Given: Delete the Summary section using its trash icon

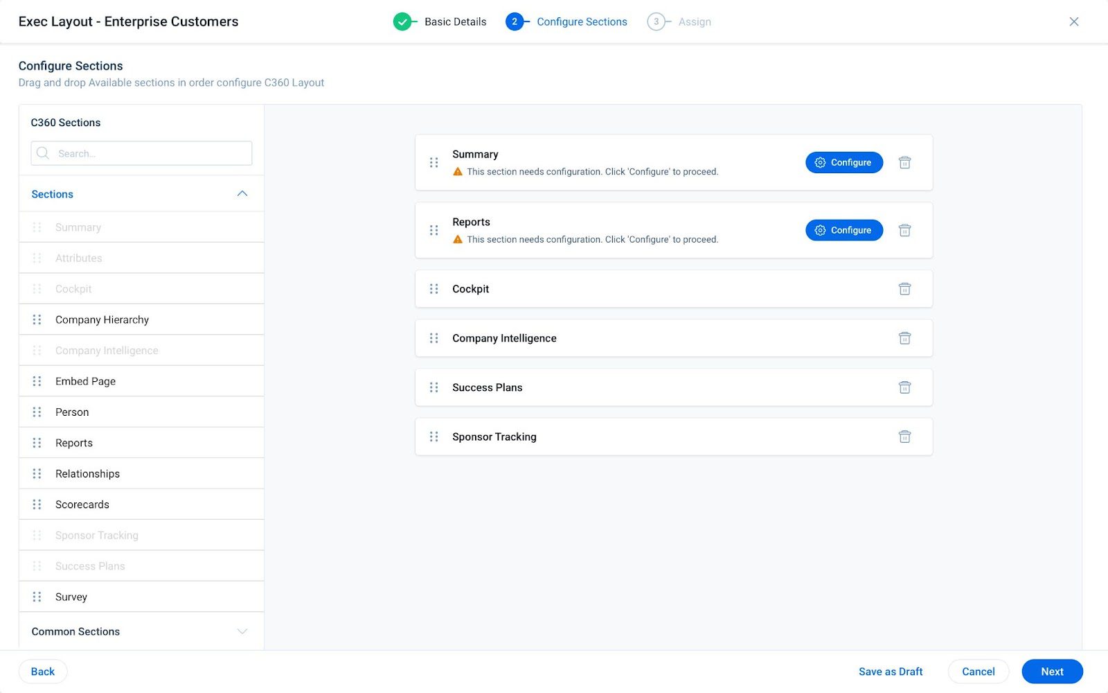Looking at the screenshot, I should [904, 162].
